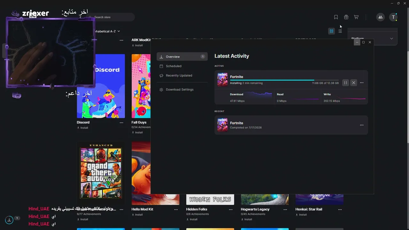Install Fall Guys from the library

point(137,132)
